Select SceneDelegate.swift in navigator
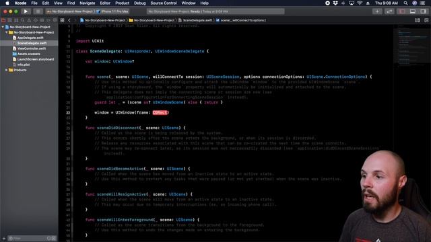The height and width of the screenshot is (242, 431). (x=30, y=43)
